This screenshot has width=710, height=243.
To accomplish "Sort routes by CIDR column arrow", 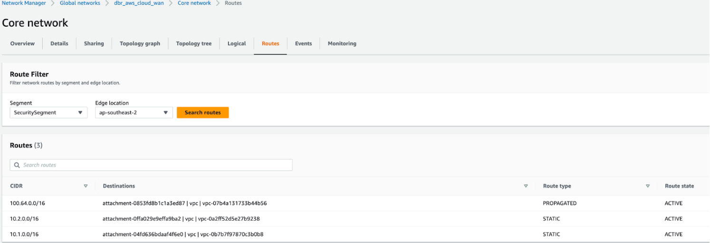I will pos(86,186).
